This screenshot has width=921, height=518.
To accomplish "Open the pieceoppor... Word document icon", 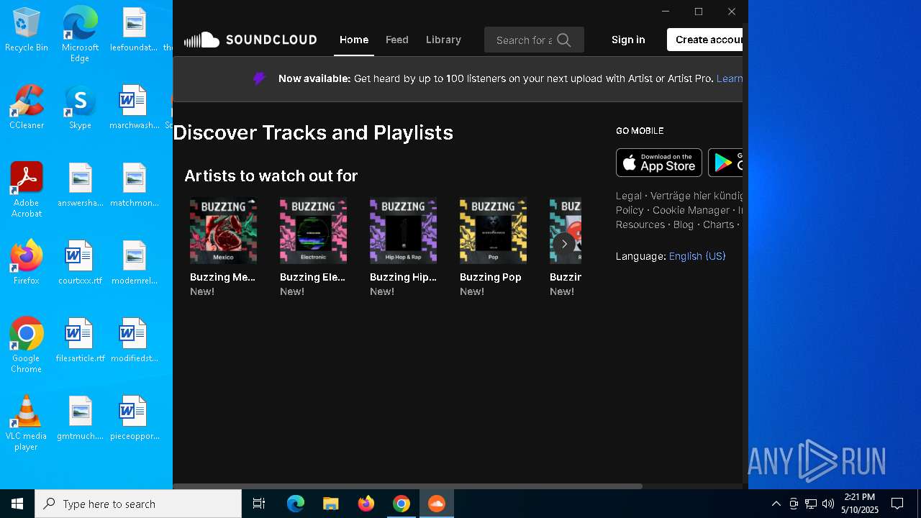I will 134,418.
